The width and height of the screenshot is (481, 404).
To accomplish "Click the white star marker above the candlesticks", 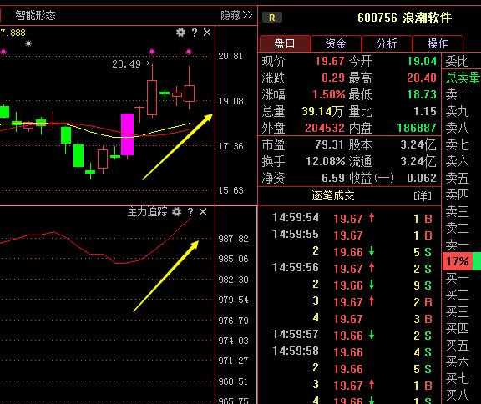I will [x=28, y=44].
